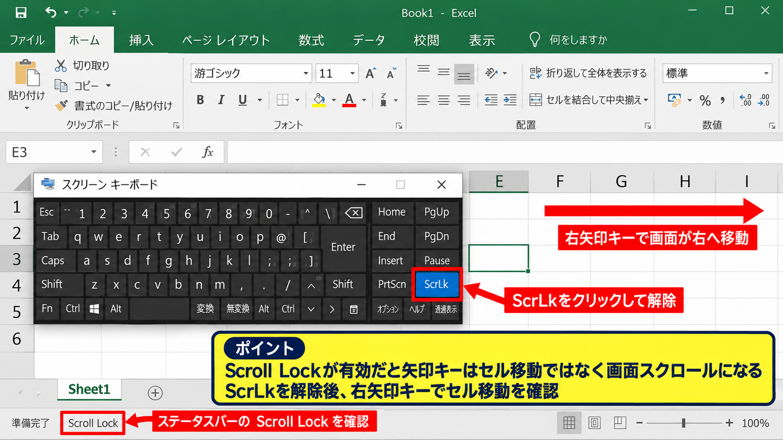
Task: Toggle Italic formatting
Action: (221, 100)
